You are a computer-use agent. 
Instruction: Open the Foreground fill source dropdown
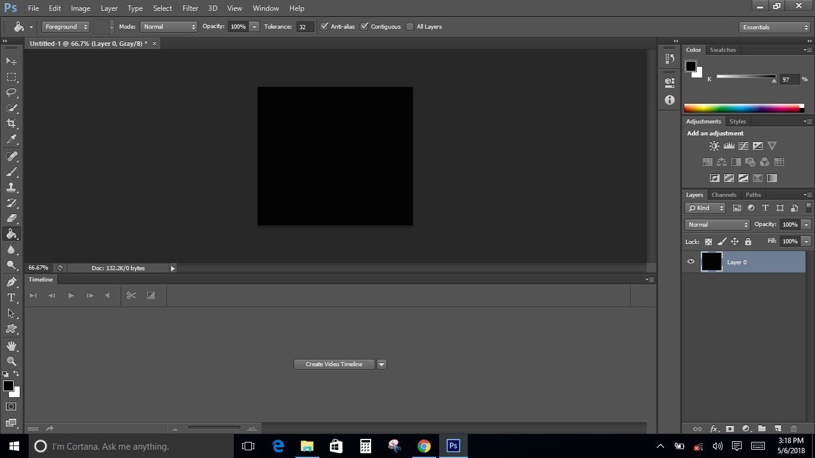[x=66, y=27]
